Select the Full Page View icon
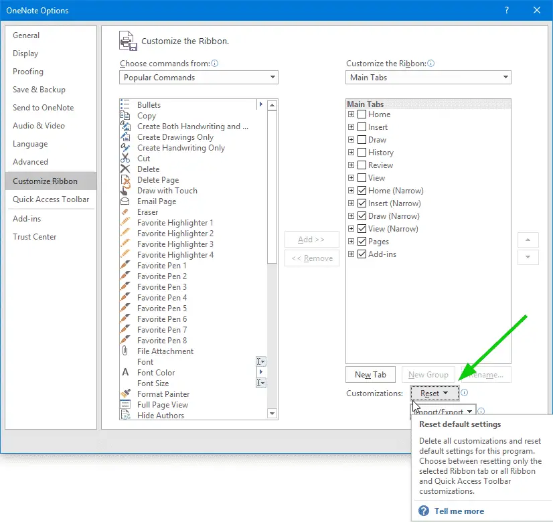 pyautogui.click(x=125, y=404)
